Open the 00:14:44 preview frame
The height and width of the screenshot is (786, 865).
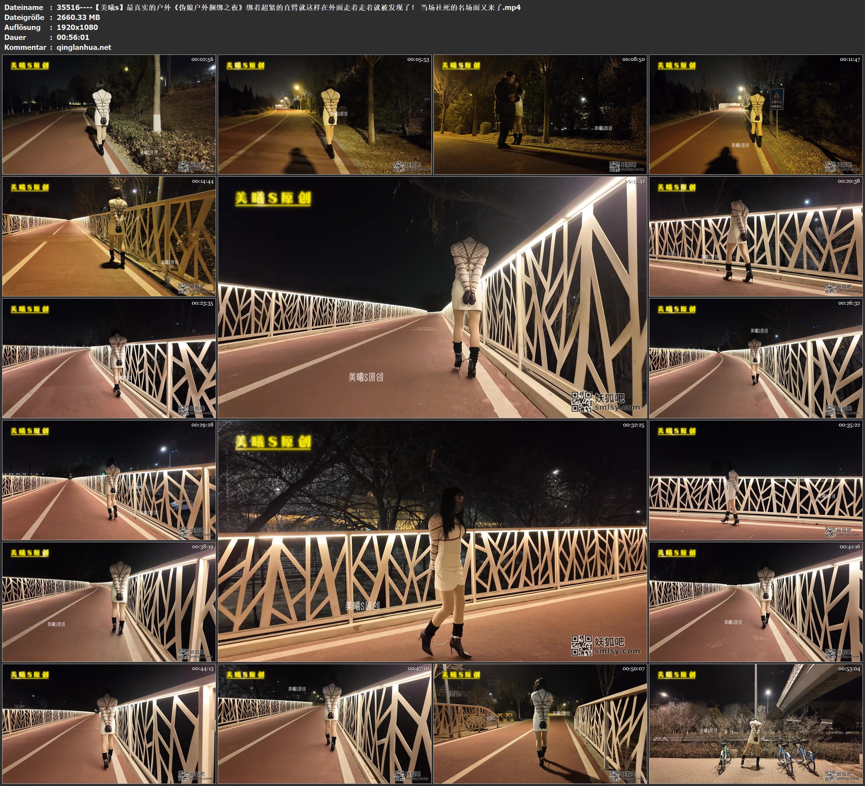[109, 236]
